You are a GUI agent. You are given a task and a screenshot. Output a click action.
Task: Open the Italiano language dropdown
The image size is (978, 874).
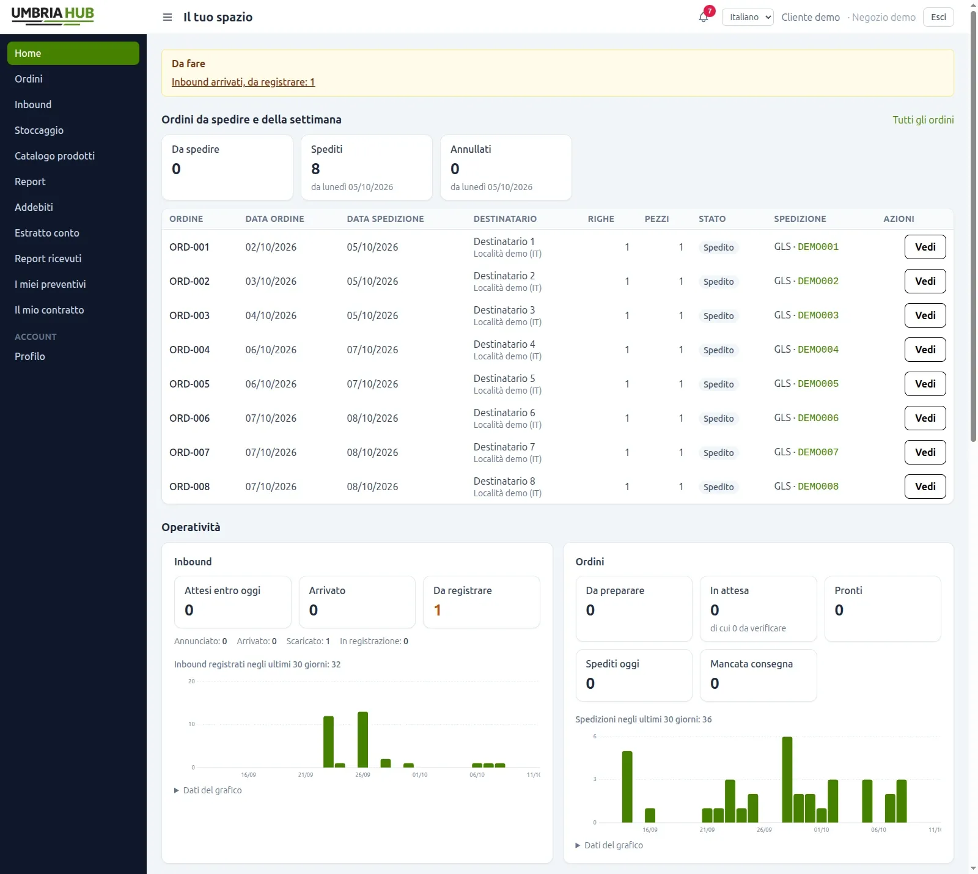point(748,17)
